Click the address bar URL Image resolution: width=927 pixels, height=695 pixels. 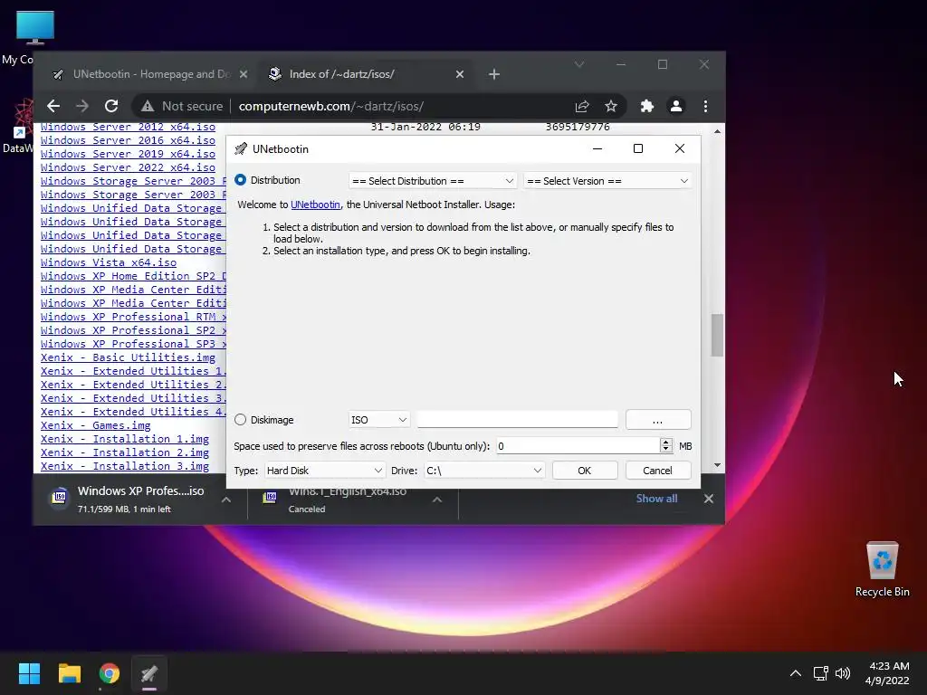click(x=331, y=107)
